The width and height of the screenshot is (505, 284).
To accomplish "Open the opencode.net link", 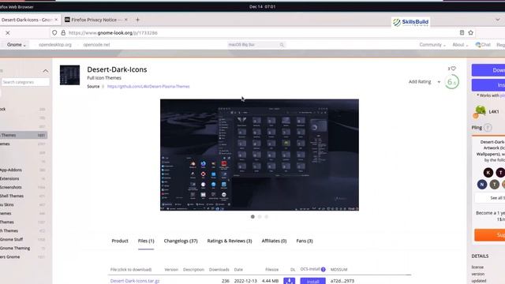I will coord(96,45).
